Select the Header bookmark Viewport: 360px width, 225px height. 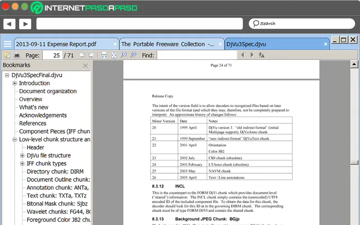coord(36,148)
